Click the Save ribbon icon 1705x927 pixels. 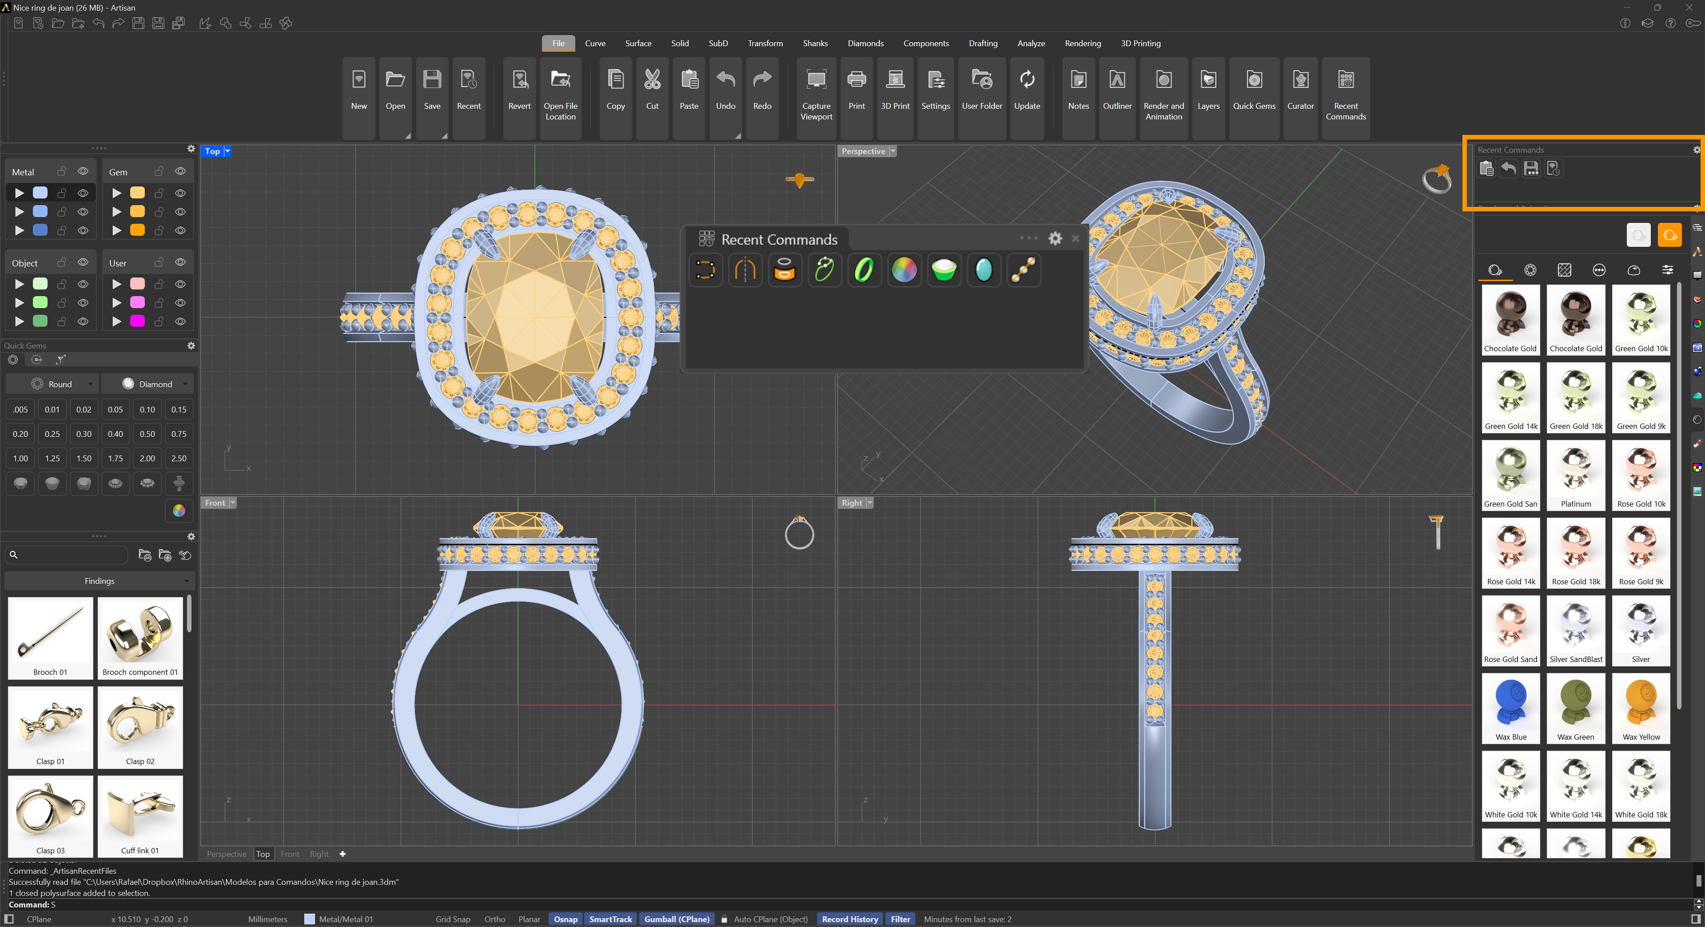[432, 80]
